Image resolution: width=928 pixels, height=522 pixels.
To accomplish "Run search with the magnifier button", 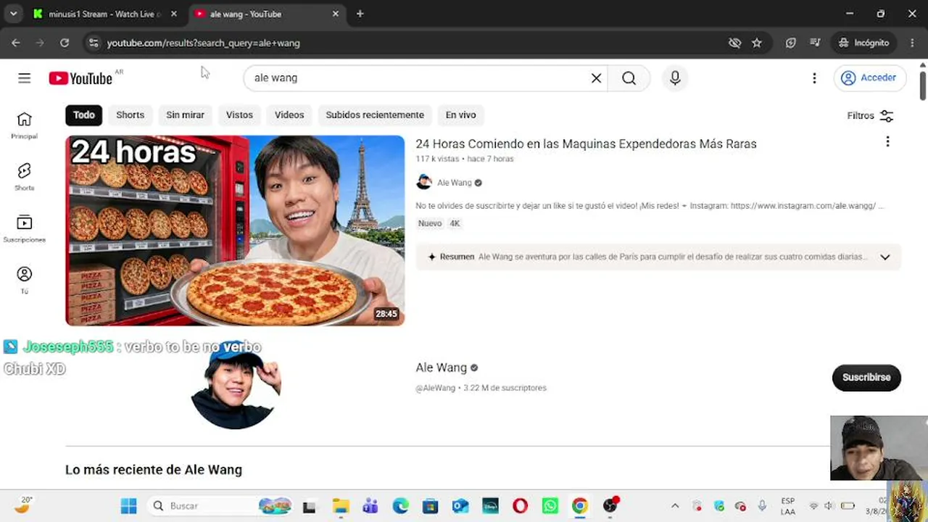I will click(x=629, y=78).
